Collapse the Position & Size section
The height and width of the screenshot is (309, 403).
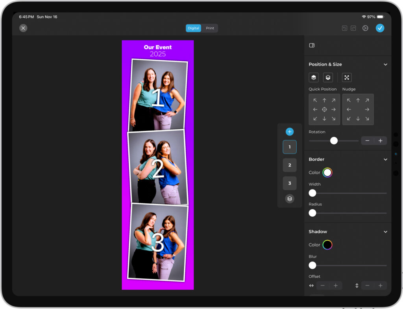(x=385, y=64)
